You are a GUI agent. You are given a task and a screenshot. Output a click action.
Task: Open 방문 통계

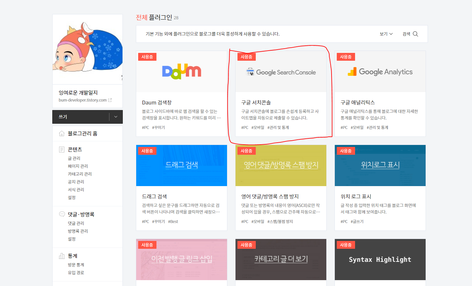click(76, 265)
